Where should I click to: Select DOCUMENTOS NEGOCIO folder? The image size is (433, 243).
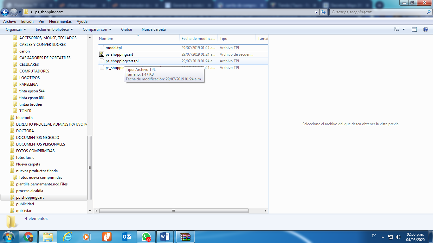[x=38, y=138]
